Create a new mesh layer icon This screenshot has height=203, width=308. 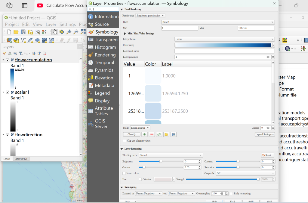pyautogui.click(x=45, y=40)
